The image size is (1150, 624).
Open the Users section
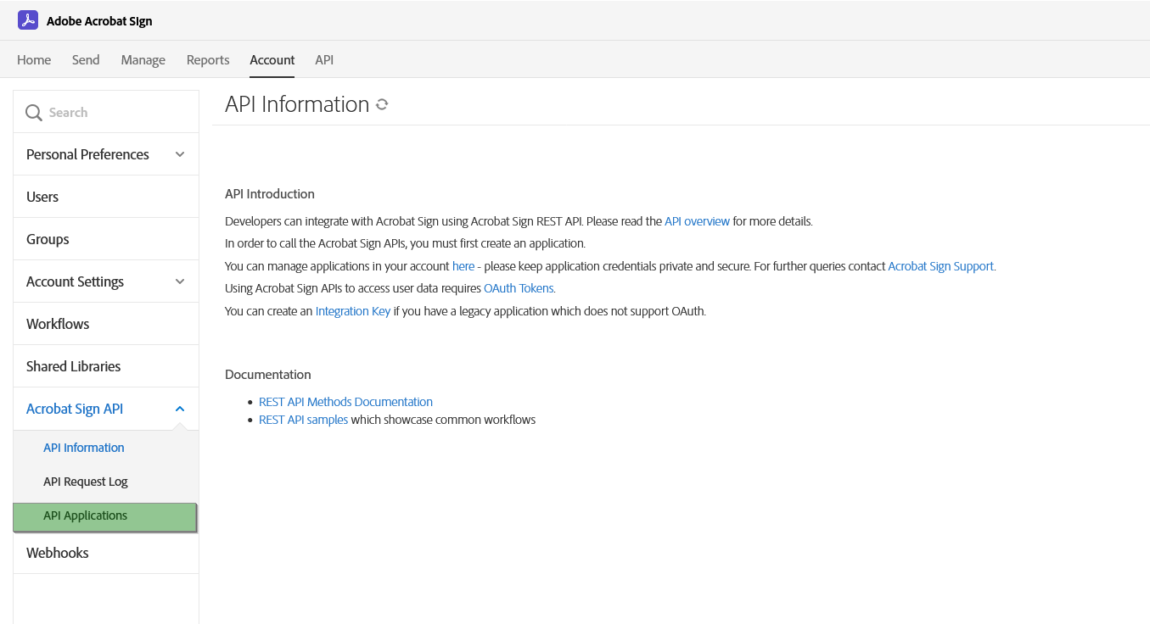click(106, 197)
